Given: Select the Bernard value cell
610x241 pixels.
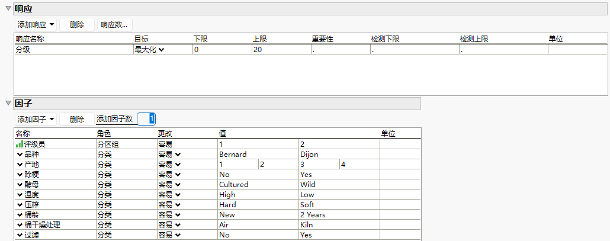Looking at the screenshot, I should tap(258, 155).
